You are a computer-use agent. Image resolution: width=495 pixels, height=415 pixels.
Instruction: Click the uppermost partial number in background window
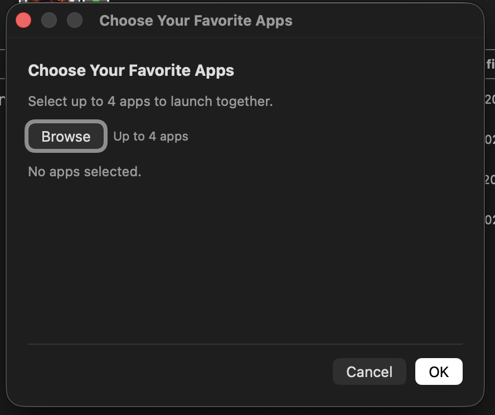(490, 99)
